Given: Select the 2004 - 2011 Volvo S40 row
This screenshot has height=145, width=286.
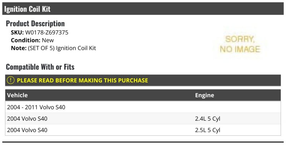Looking at the screenshot, I should coord(143,107).
